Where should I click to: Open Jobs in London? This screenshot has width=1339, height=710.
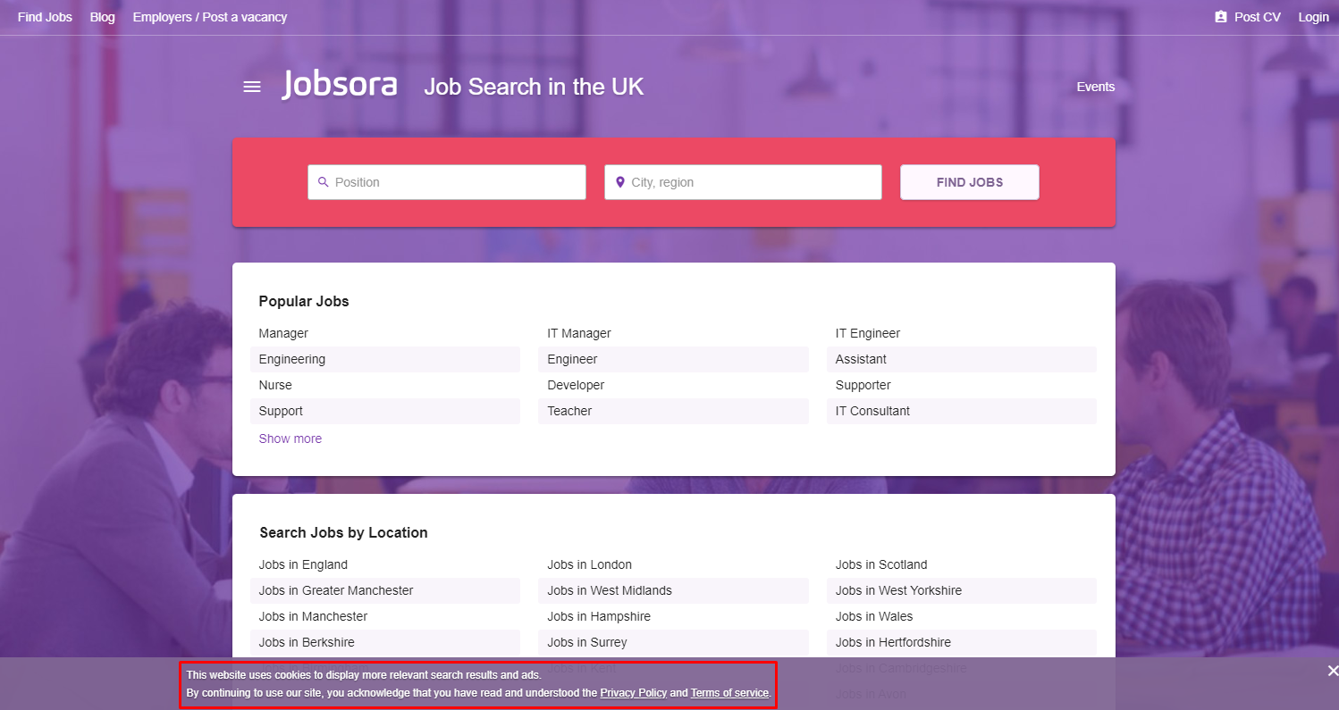click(590, 564)
